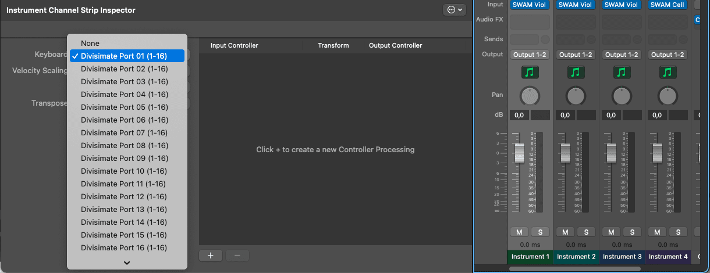Viewport: 710px width, 273px height.
Task: Mute the Instrument 4 channel
Action: (657, 232)
